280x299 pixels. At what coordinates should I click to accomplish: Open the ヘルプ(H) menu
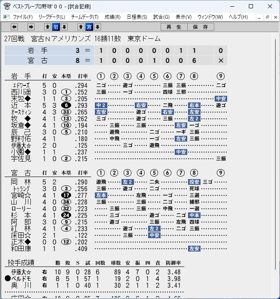click(238, 17)
